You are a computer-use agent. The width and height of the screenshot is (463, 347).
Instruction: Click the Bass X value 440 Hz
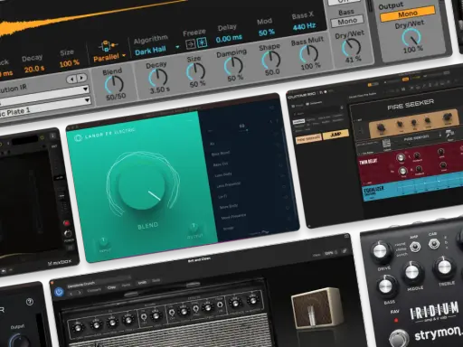[304, 27]
